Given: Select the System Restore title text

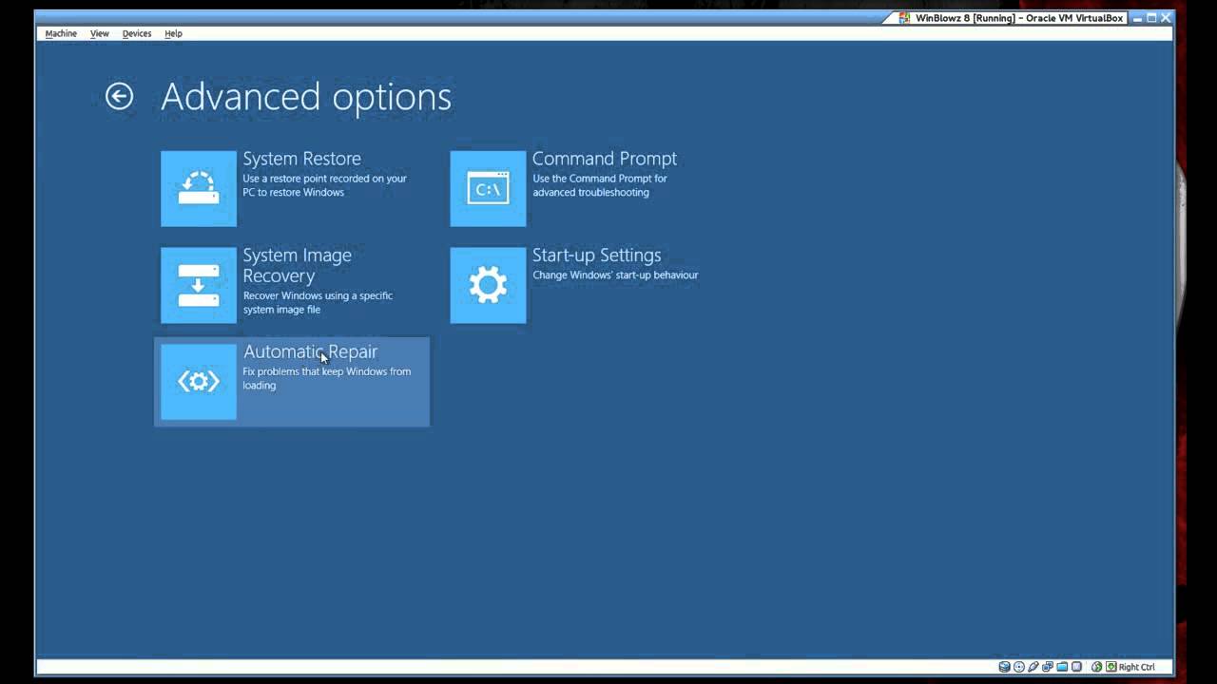Looking at the screenshot, I should point(301,159).
